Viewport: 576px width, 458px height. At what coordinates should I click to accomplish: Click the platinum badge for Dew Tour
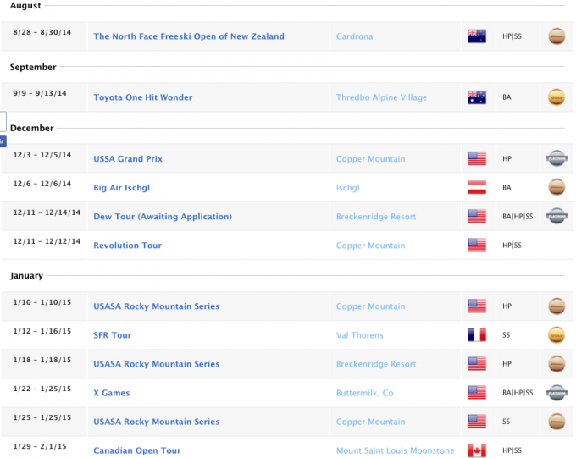point(557,216)
